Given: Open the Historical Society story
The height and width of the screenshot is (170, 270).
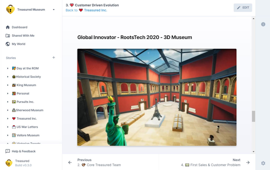Looking at the screenshot, I should 28,77.
